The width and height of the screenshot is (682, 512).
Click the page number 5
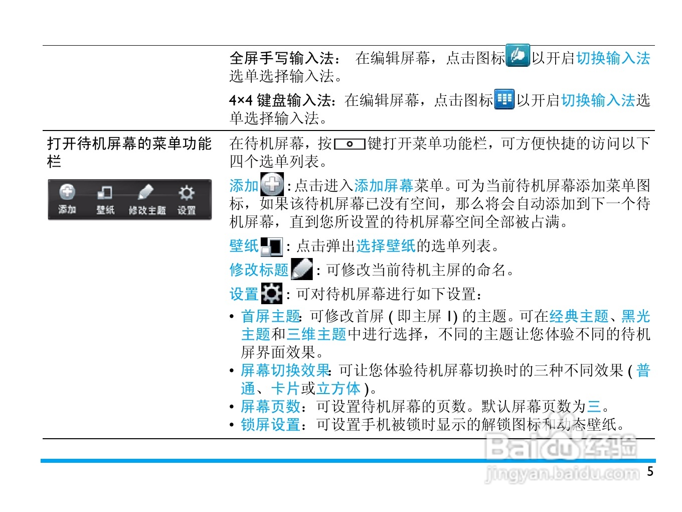tap(650, 471)
